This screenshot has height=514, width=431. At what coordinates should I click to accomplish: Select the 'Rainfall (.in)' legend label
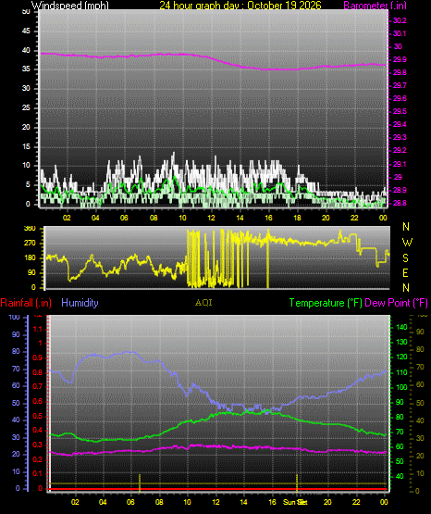click(26, 303)
